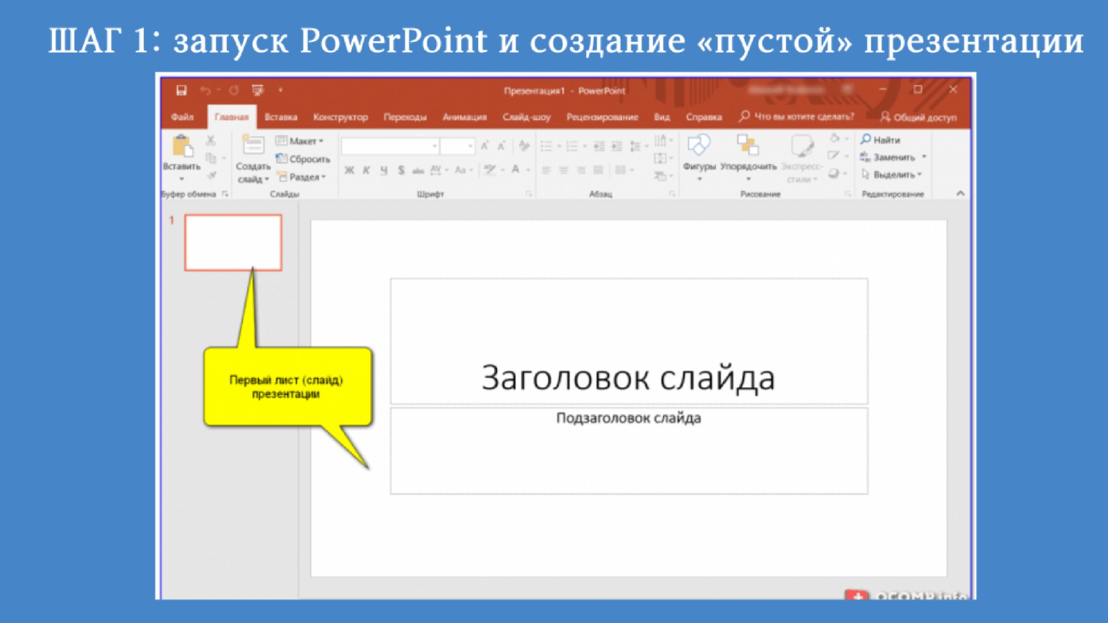Toggle bold Ж formatting

coord(349,170)
